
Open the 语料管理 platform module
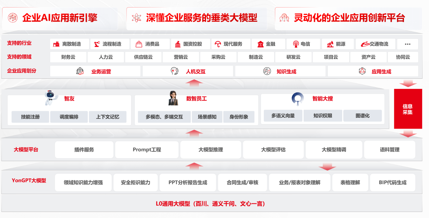click(390, 150)
